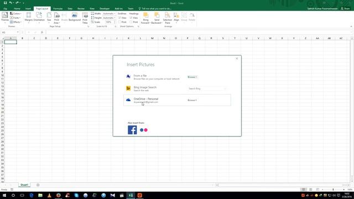
Task: Open Print Titles settings
Action: (x=85, y=18)
